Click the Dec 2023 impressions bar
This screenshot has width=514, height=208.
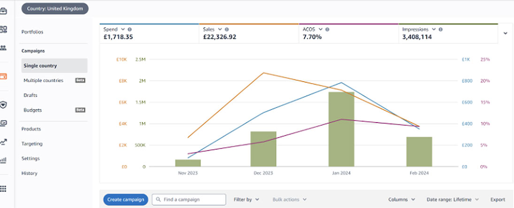(263, 149)
